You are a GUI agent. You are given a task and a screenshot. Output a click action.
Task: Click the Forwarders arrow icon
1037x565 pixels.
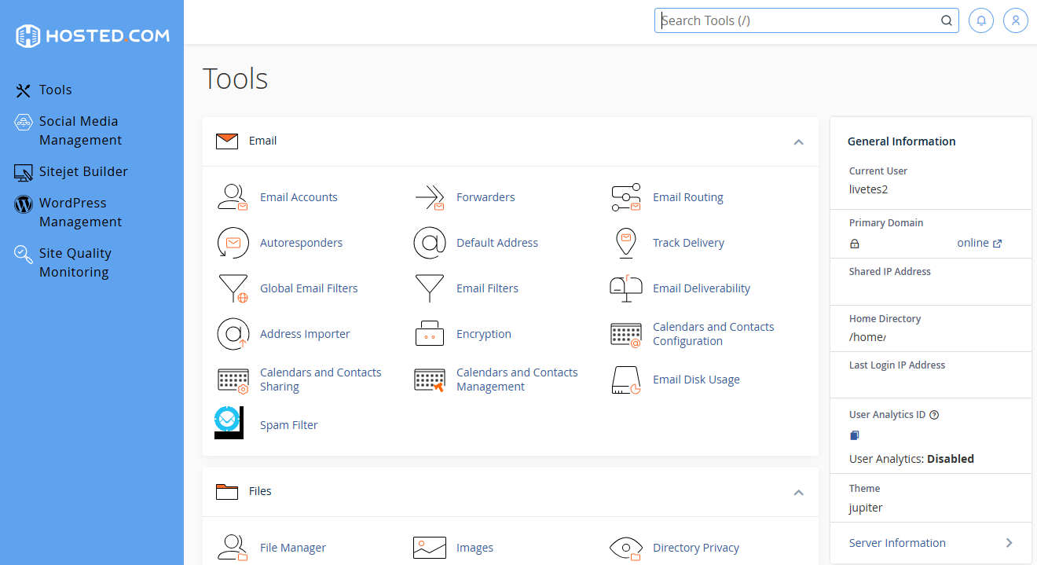(430, 197)
